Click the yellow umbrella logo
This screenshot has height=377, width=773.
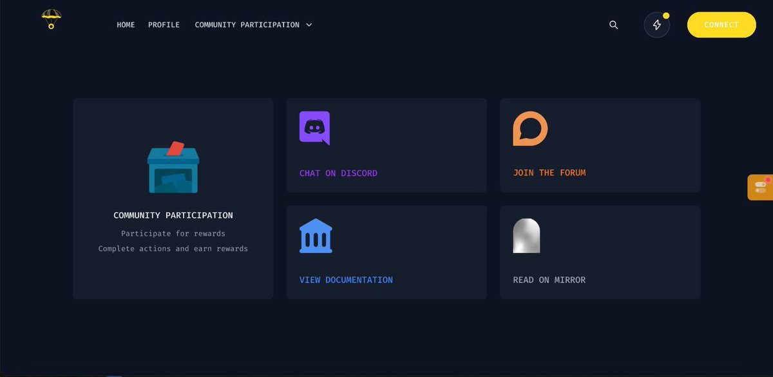tap(50, 19)
